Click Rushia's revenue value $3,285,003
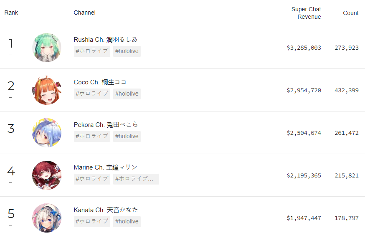365x238 pixels. 304,48
